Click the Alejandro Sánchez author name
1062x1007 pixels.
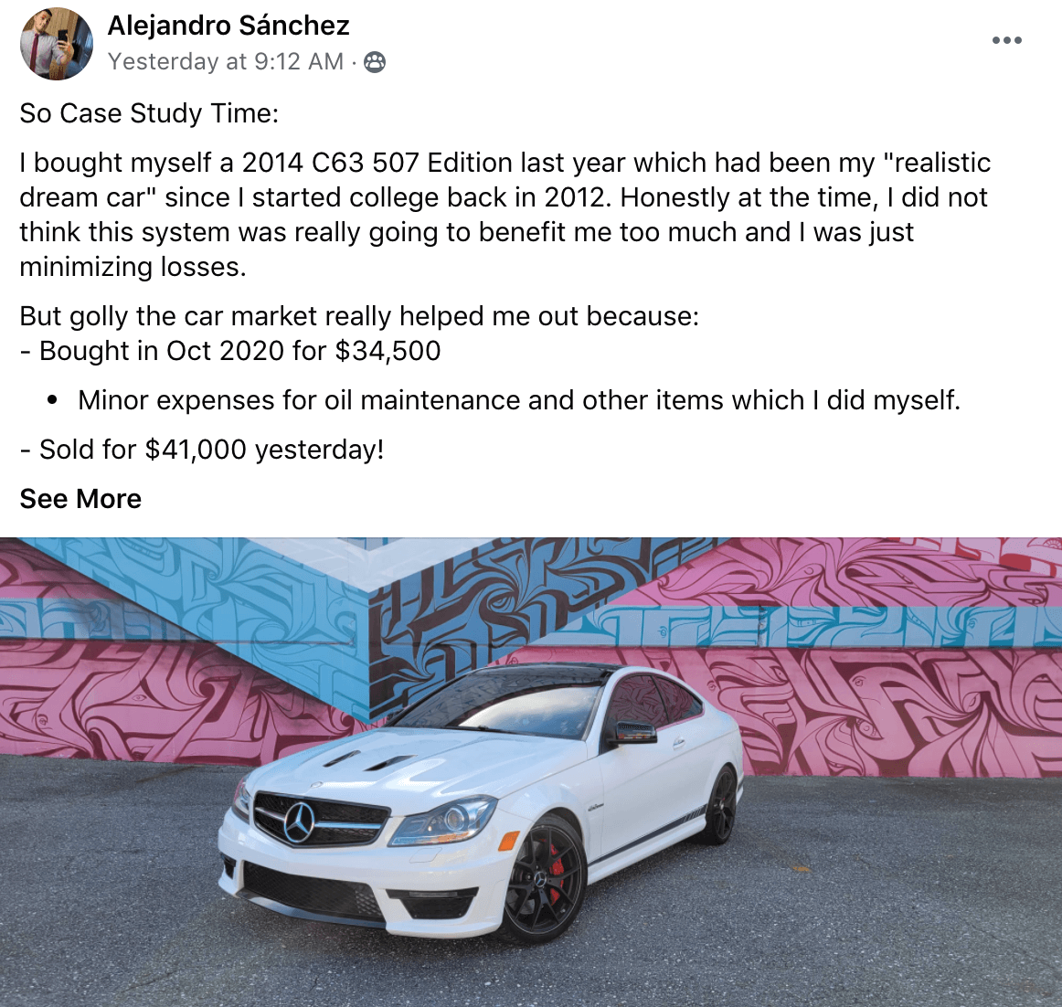click(228, 26)
